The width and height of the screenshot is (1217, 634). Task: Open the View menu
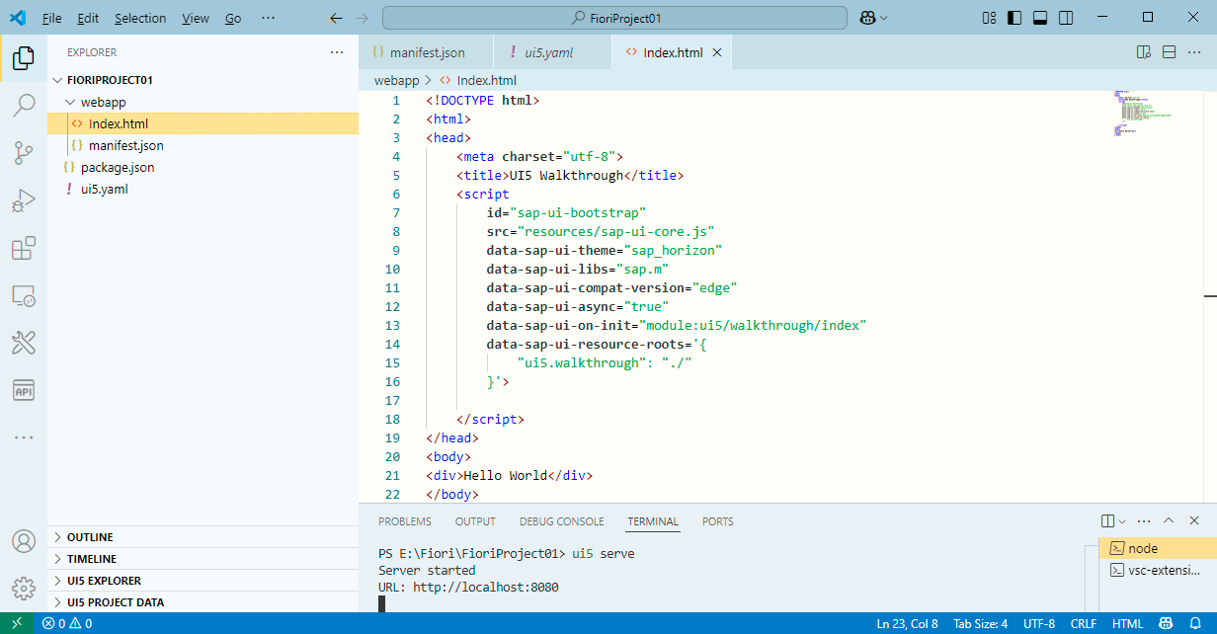click(196, 18)
